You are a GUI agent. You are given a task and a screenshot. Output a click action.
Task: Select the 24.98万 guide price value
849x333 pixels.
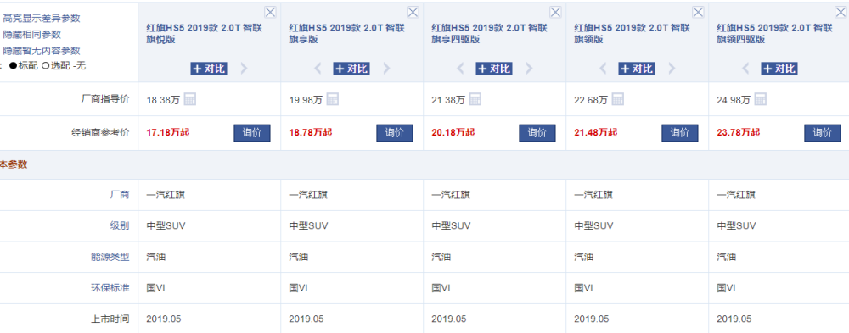point(734,100)
